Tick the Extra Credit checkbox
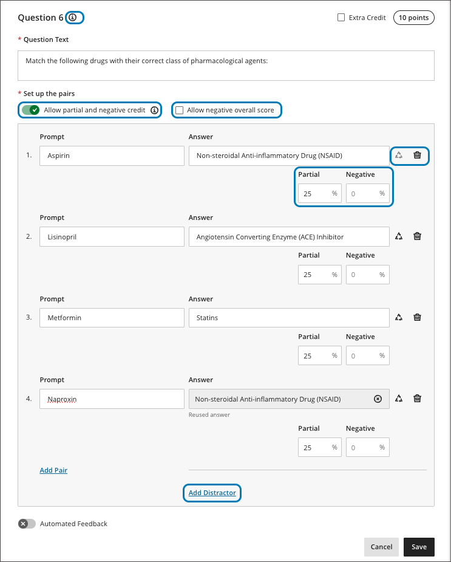 (341, 18)
